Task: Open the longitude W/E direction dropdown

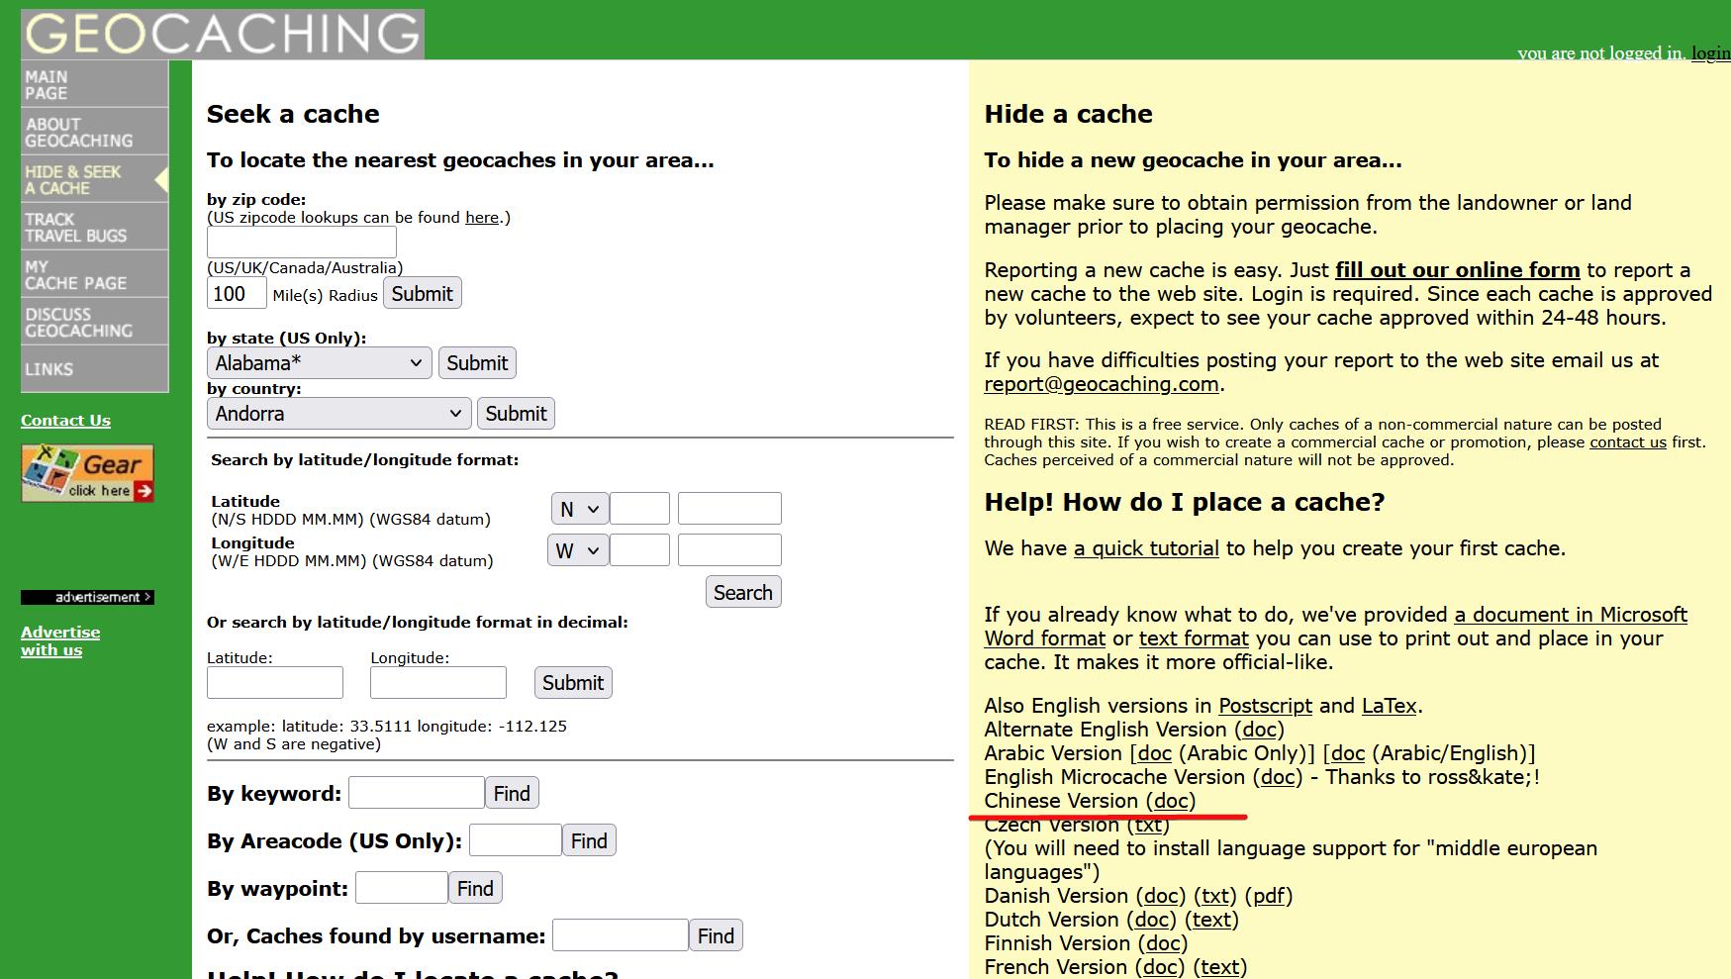Action: point(577,550)
